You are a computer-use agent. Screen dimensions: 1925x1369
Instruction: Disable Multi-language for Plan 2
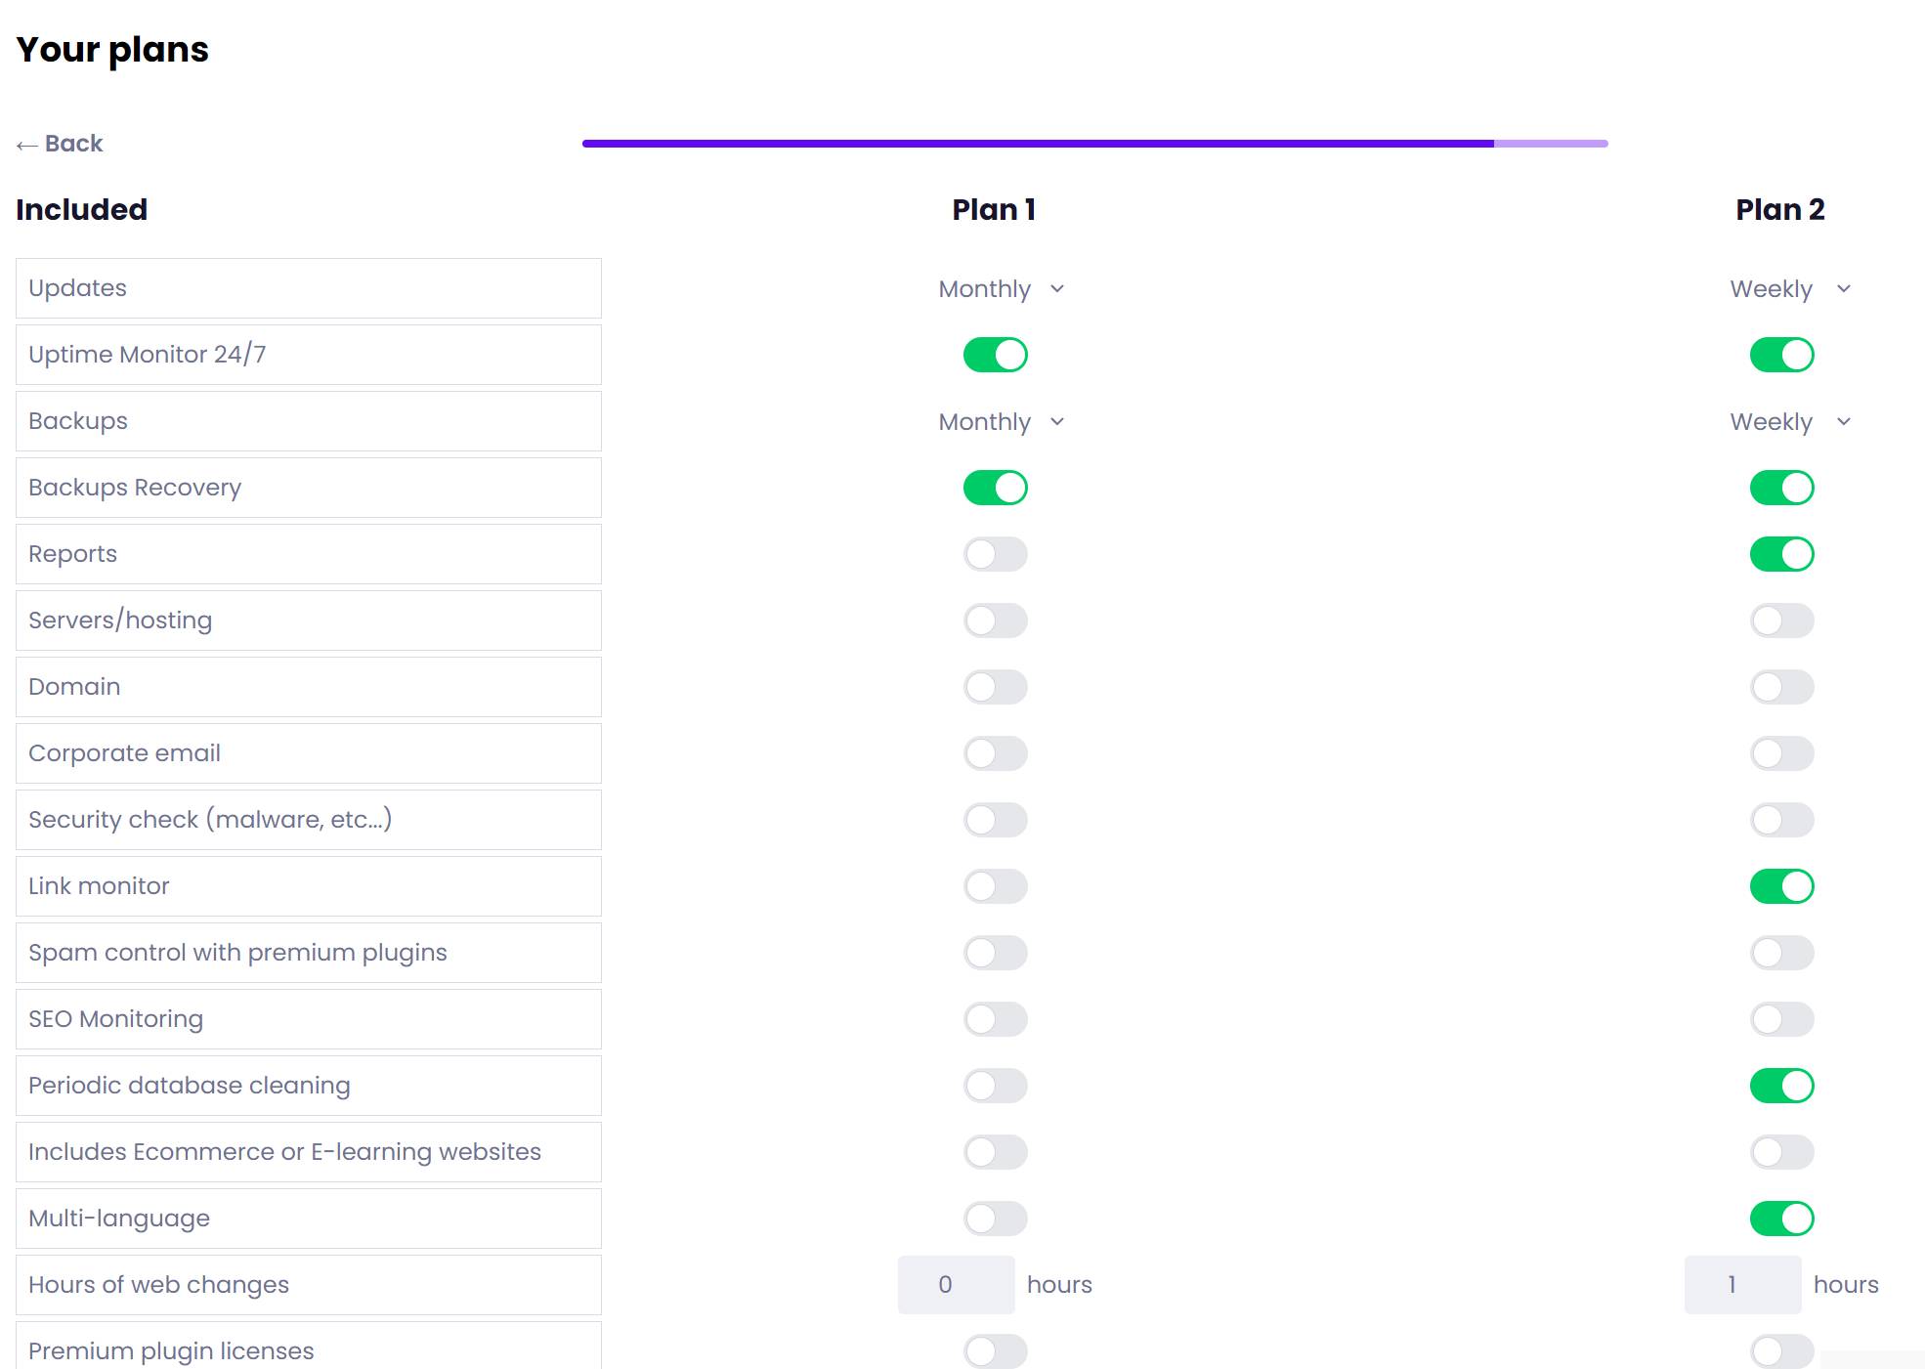(x=1781, y=1219)
